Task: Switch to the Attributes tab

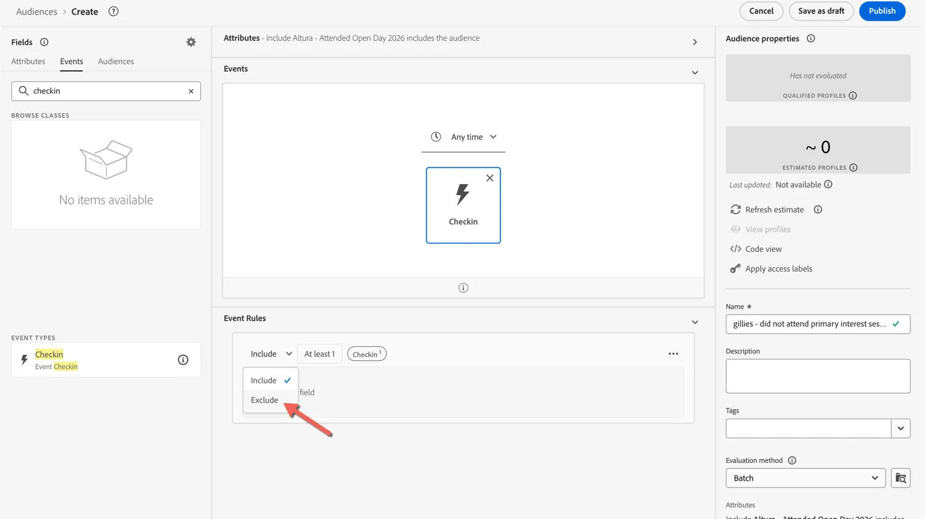Action: click(28, 62)
